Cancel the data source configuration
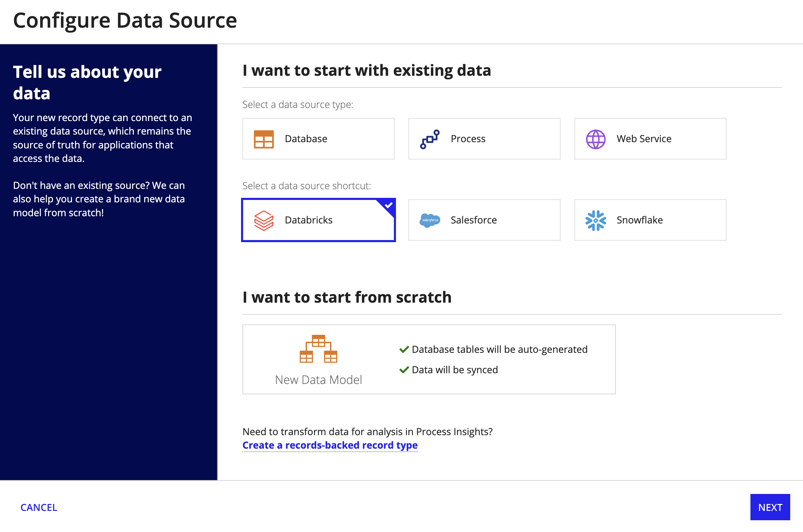This screenshot has width=803, height=532. 39,507
